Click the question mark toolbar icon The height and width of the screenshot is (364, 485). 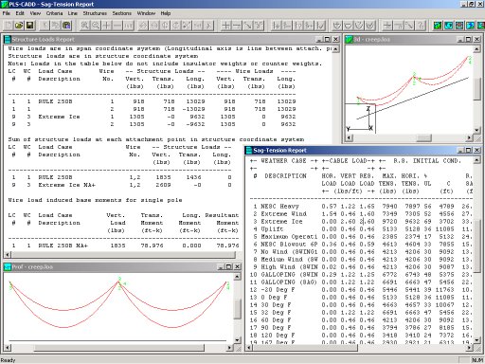point(421,26)
